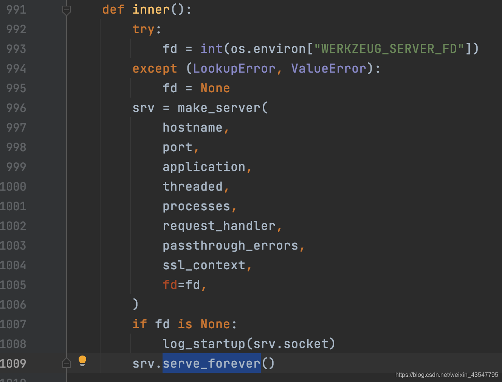The image size is (502, 382).
Task: Click 'ValueError' exception name
Action: [328, 68]
